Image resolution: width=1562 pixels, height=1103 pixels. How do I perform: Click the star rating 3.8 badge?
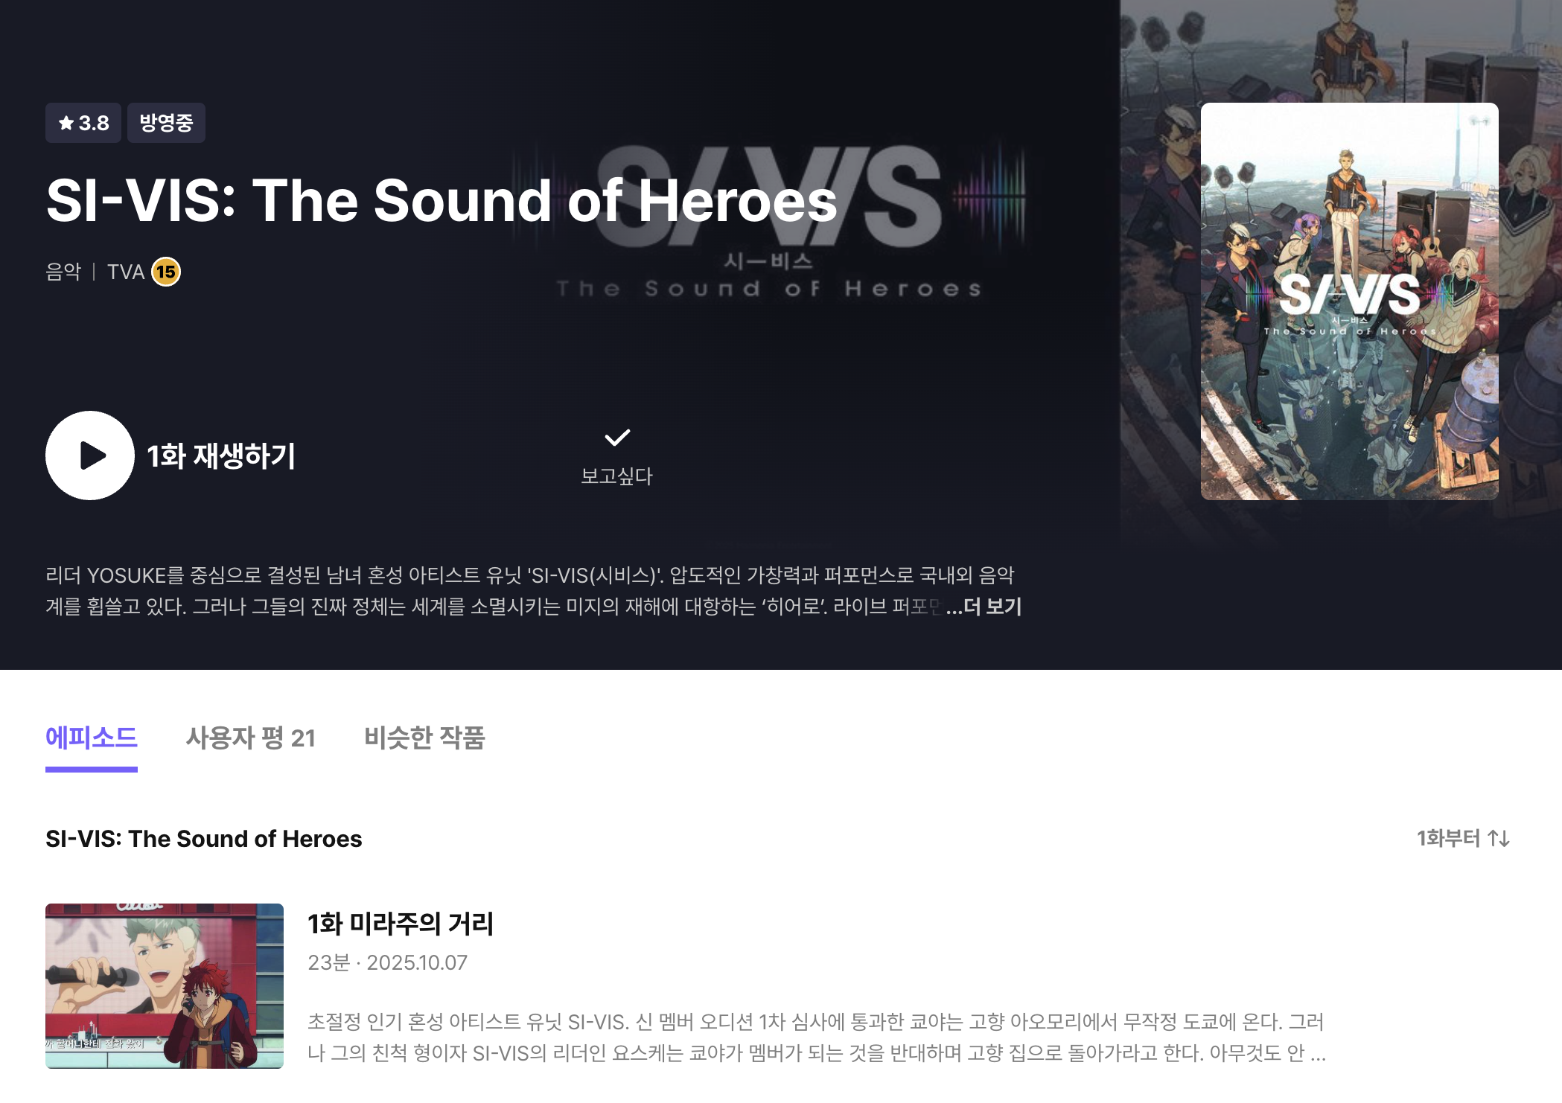coord(83,123)
